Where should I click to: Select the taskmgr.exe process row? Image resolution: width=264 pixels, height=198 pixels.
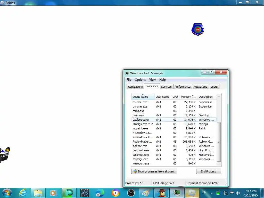click(x=174, y=159)
